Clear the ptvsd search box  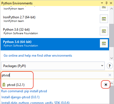tap(110, 75)
